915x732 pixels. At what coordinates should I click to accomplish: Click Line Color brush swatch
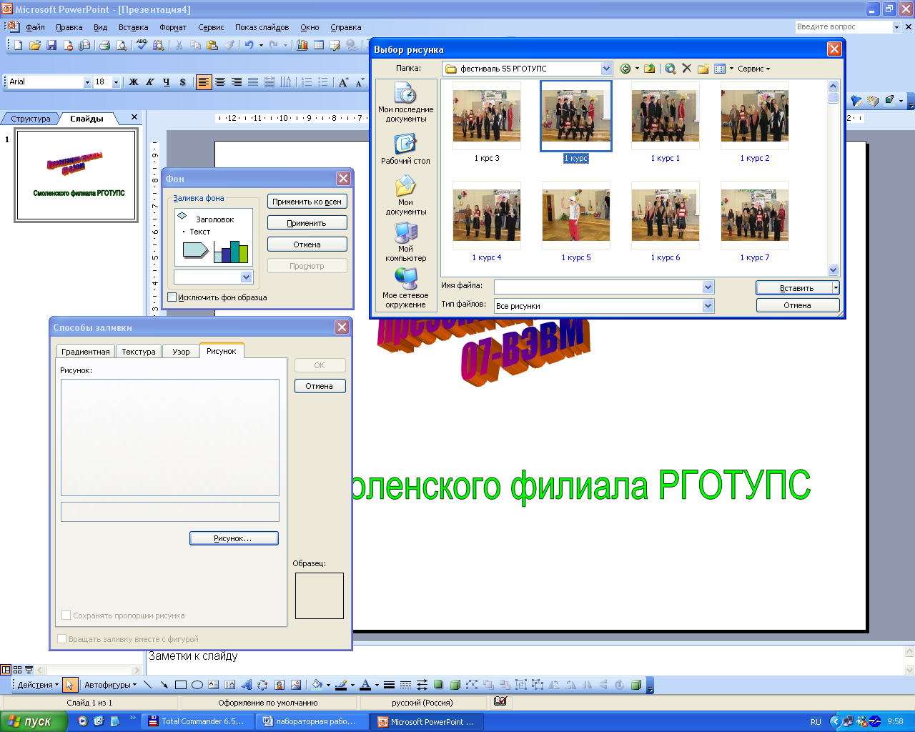coord(341,685)
